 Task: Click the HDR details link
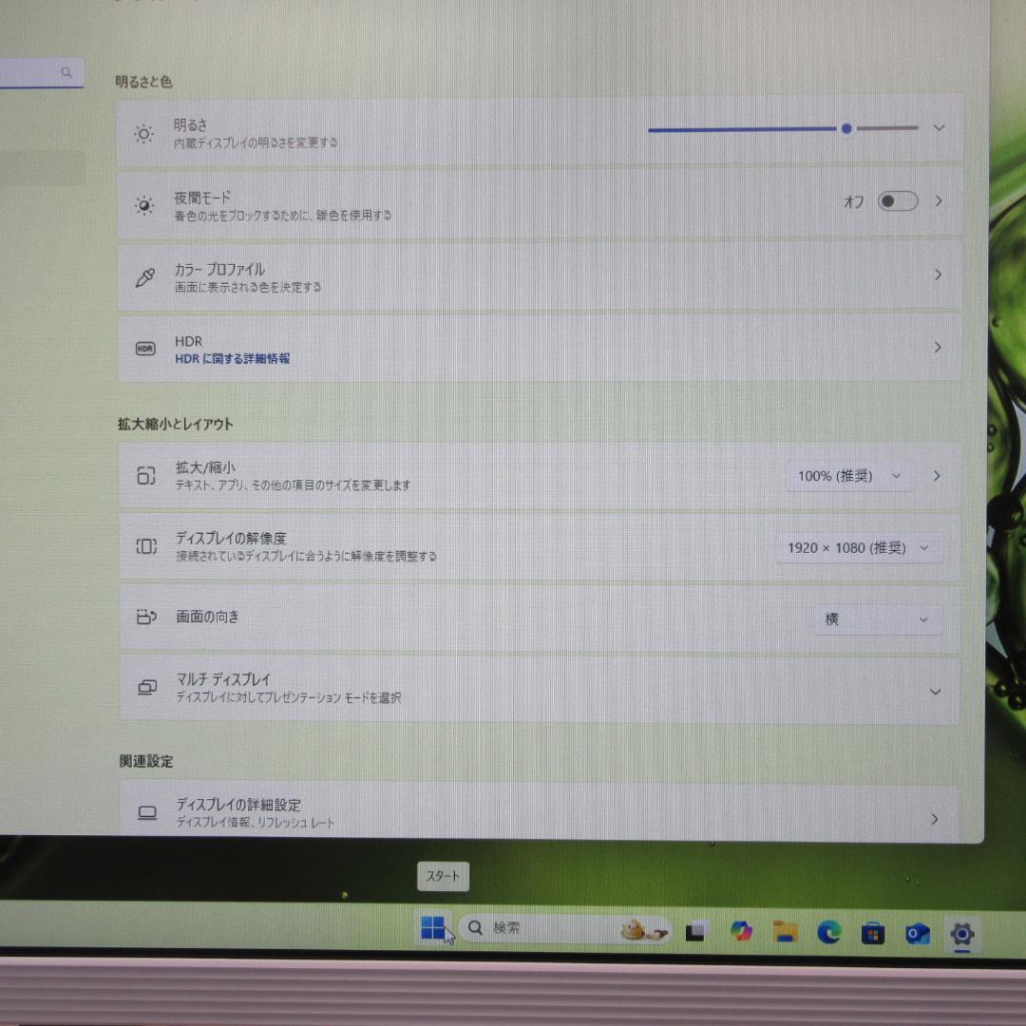tap(232, 358)
